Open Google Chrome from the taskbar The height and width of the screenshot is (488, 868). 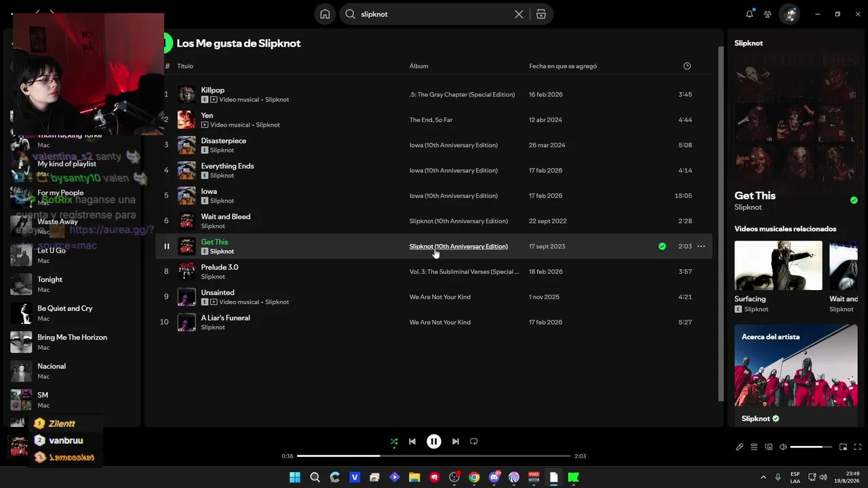(474, 477)
